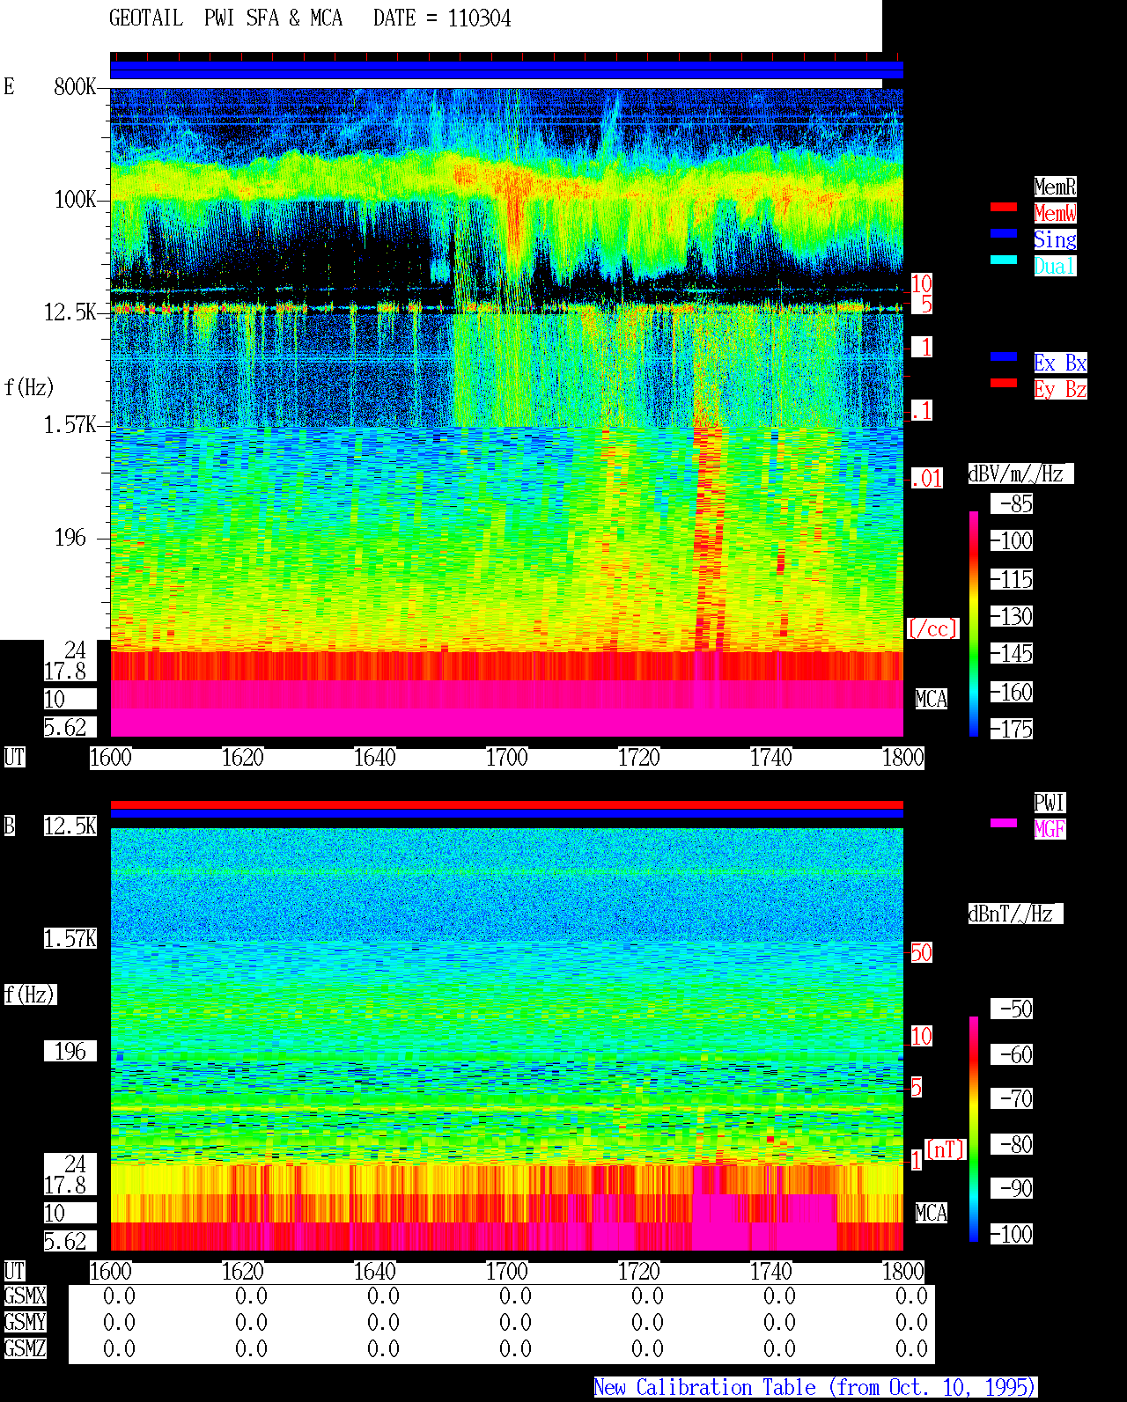Viewport: 1127px width, 1402px height.
Task: Click the 100K frequency axis label
Action: point(75,199)
